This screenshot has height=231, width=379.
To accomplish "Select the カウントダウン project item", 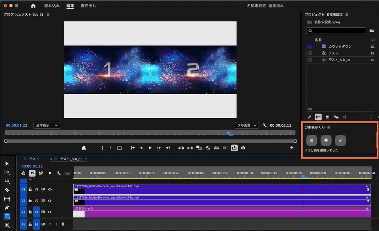I will 340,47.
